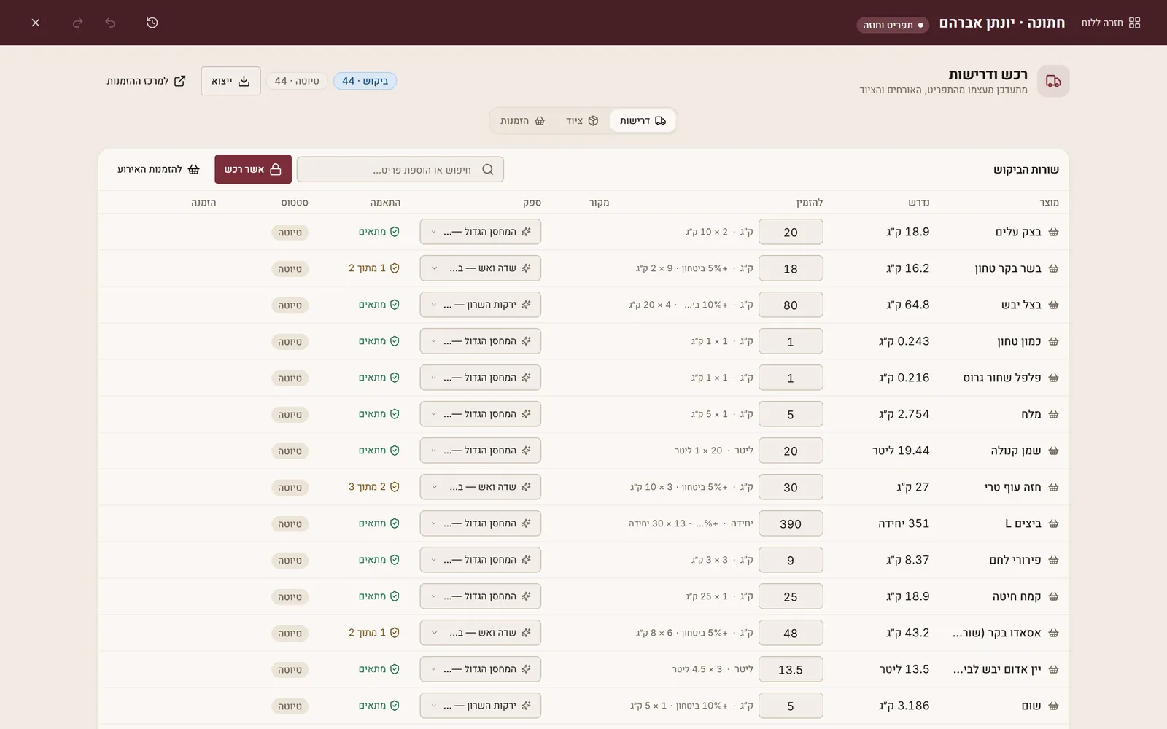Click the truck icon beside רכש ודרישות

1053,81
